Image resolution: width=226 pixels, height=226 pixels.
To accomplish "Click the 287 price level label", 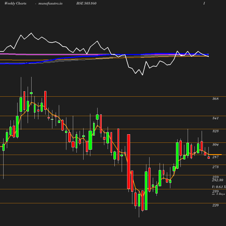I will [216, 157].
